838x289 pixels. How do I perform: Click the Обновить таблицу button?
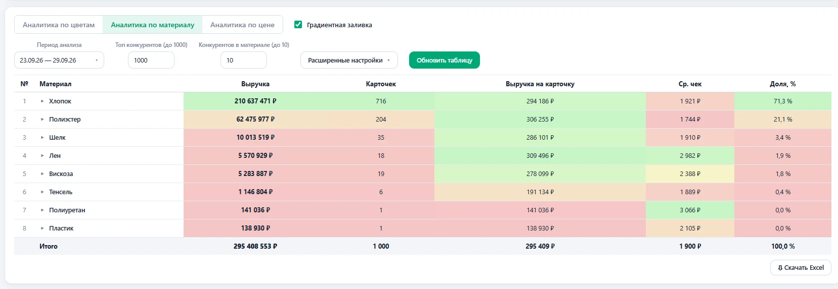coord(445,60)
